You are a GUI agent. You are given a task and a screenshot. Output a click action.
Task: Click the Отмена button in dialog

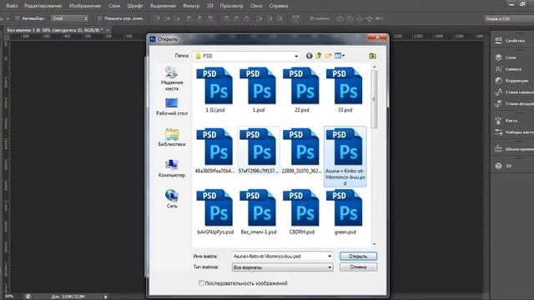point(358,267)
